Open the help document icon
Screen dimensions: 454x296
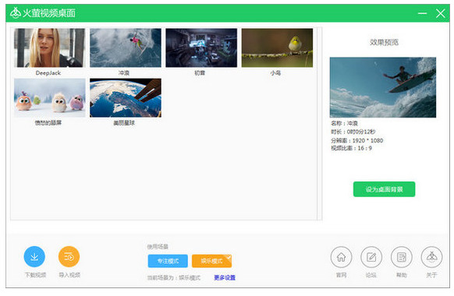click(402, 257)
